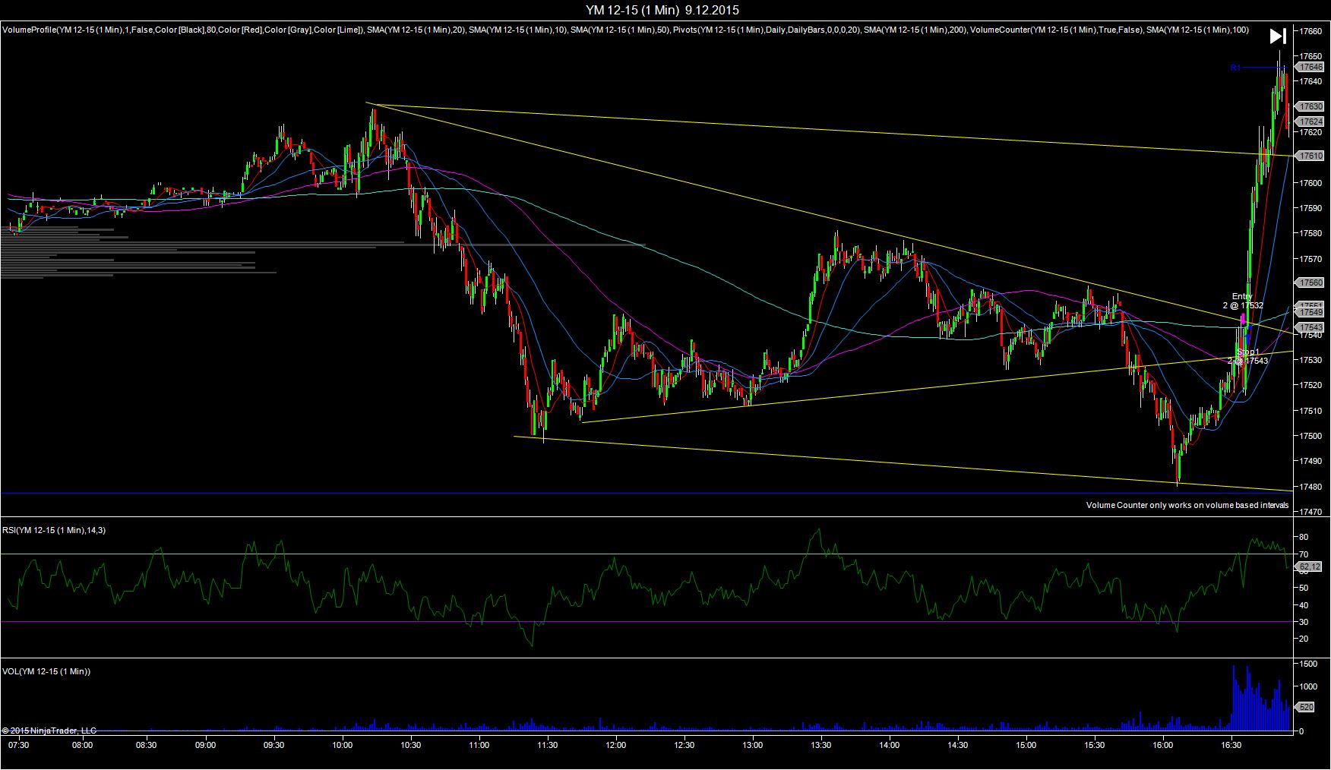The width and height of the screenshot is (1331, 770).
Task: Click the 17624 price marker
Action: pyautogui.click(x=1310, y=121)
